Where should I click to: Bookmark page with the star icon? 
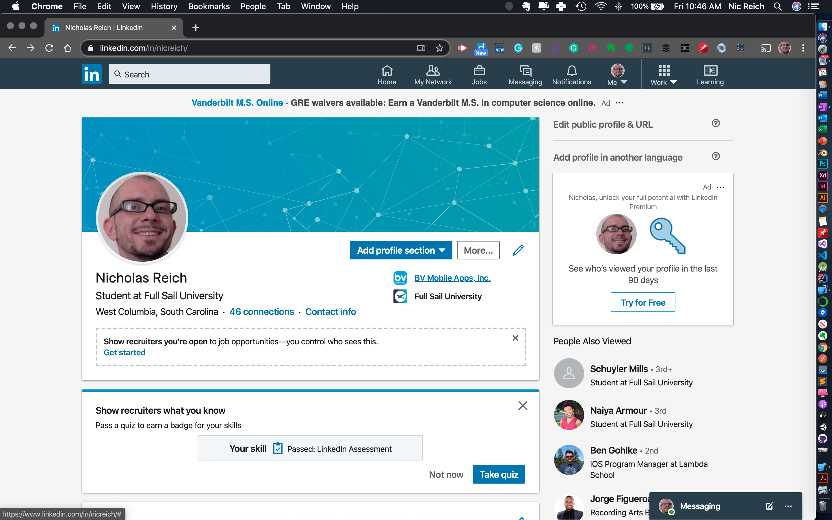tap(439, 48)
